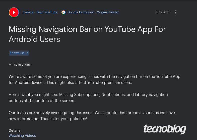
Task: Click the TeamYouTube play-button avatar
Action: point(14,12)
